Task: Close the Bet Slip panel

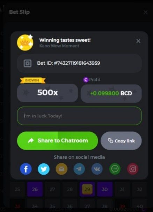Action: click(x=145, y=12)
